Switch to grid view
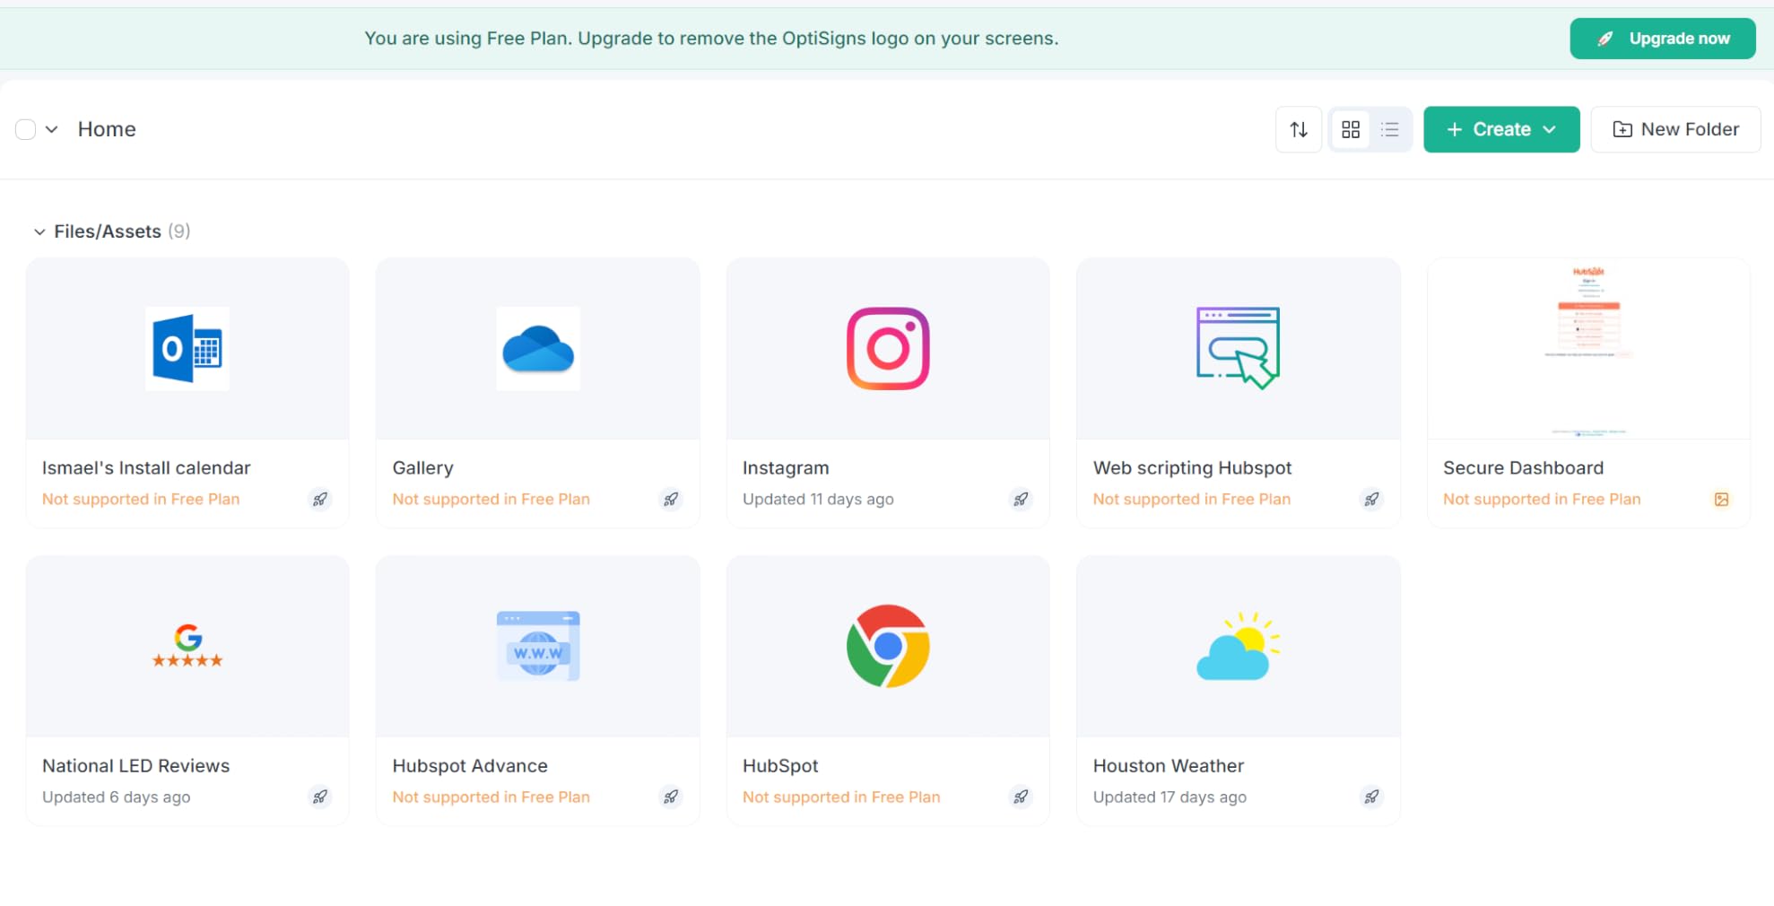 pyautogui.click(x=1351, y=129)
